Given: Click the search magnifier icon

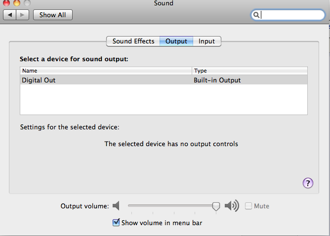Looking at the screenshot, I should click(256, 15).
